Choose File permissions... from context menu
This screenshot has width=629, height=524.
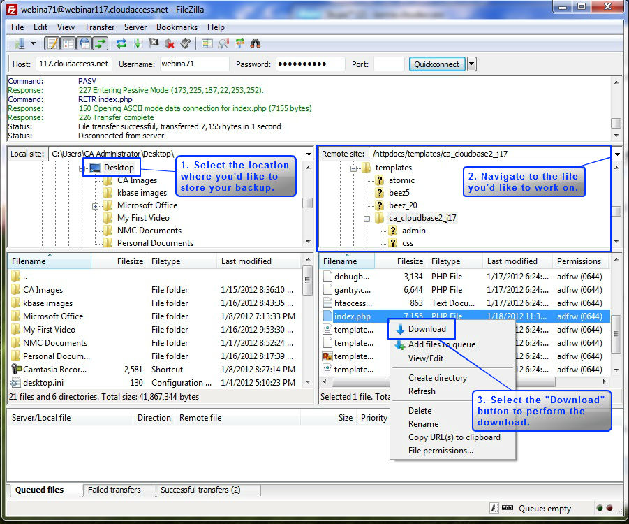coord(441,451)
